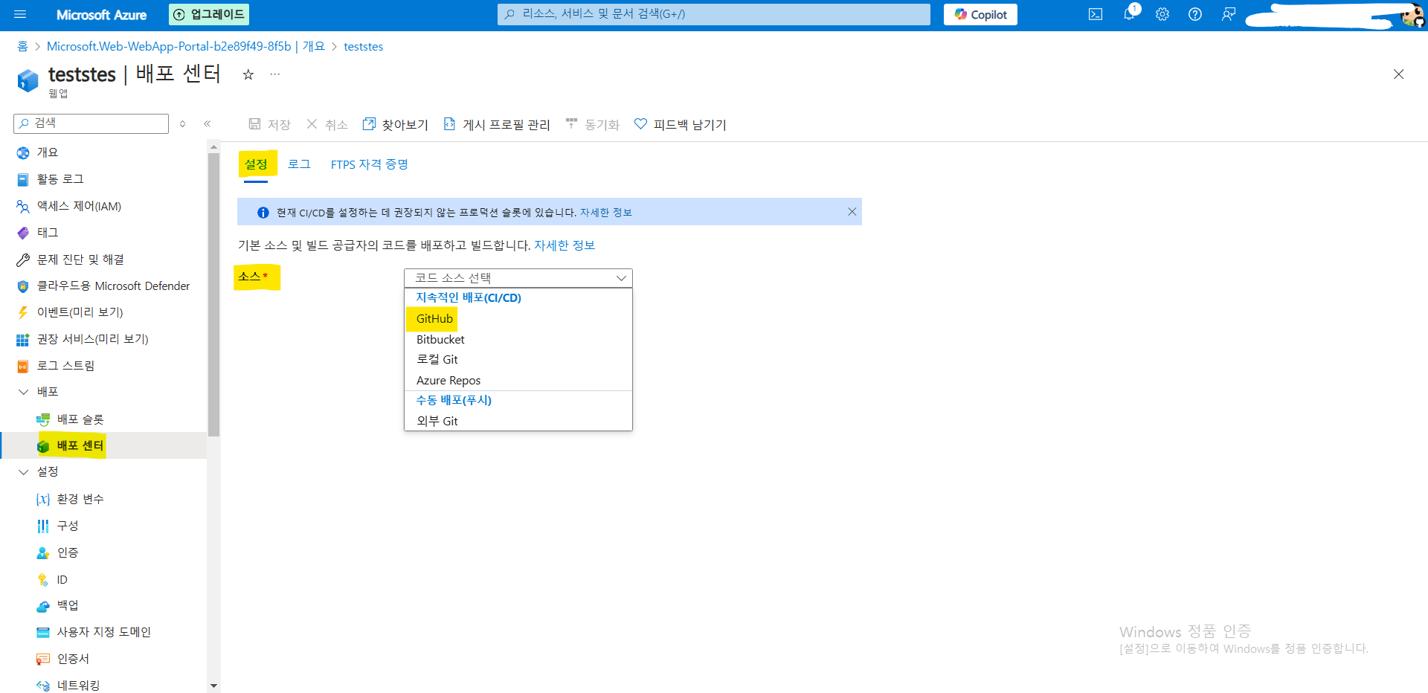Viewport: 1428px width, 693px height.
Task: Open the account avatar in top right
Action: (x=1412, y=15)
